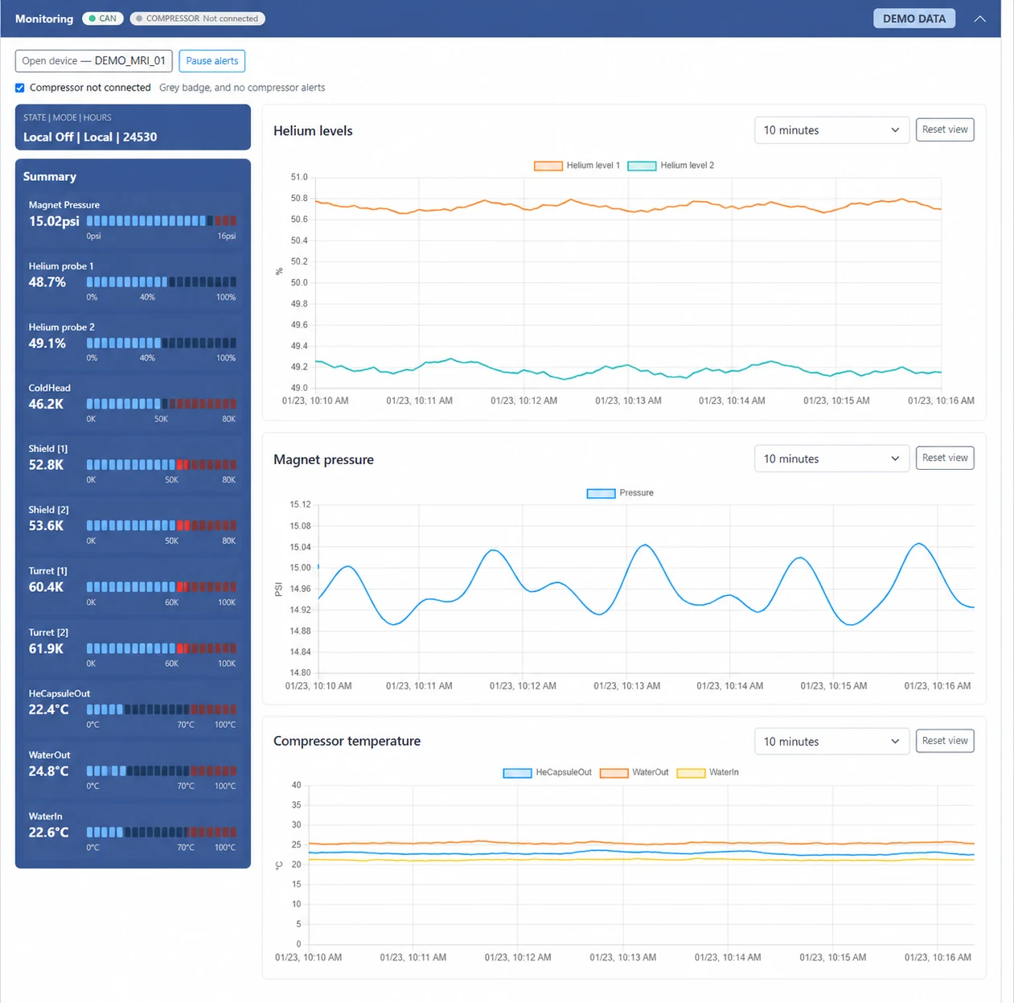Screen dimensions: 1014x1003
Task: Click the Turret [1] gauge bar
Action: click(x=162, y=587)
